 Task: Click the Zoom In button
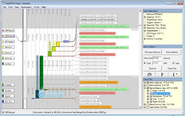[x=152, y=69]
